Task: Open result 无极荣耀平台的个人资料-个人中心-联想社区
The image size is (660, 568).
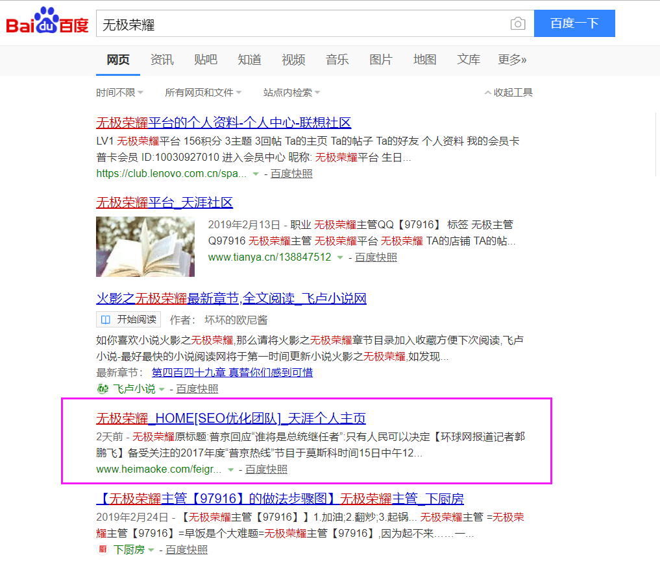Action: coord(223,123)
